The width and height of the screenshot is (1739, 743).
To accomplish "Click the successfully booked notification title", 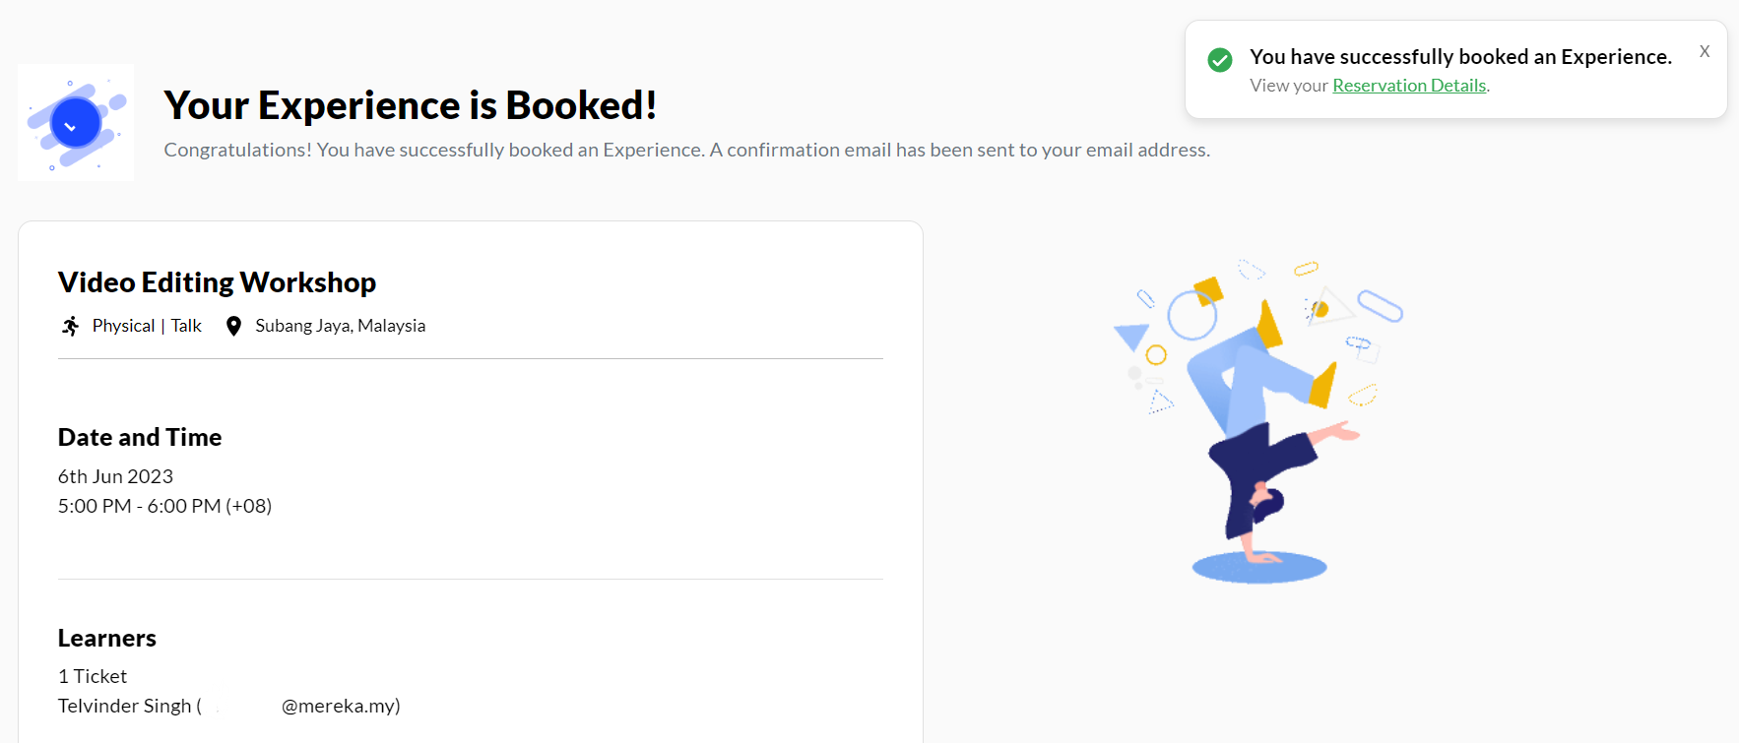I will click(1461, 57).
